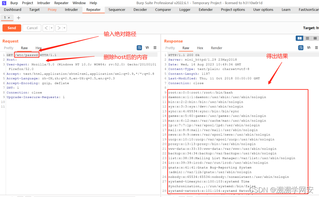Select combined tabbed layout icon
The image size is (319, 197).
pyautogui.click(x=315, y=38)
